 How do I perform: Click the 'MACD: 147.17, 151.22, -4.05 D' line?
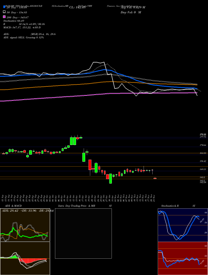tap(22, 27)
